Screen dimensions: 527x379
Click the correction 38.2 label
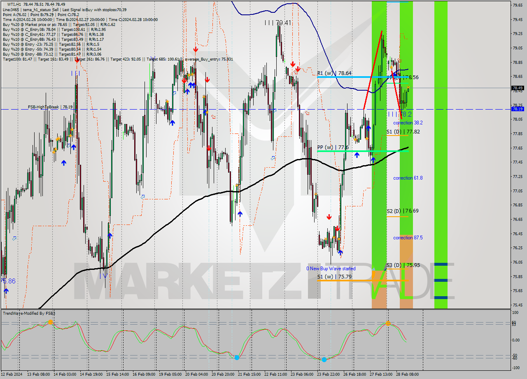(408, 123)
